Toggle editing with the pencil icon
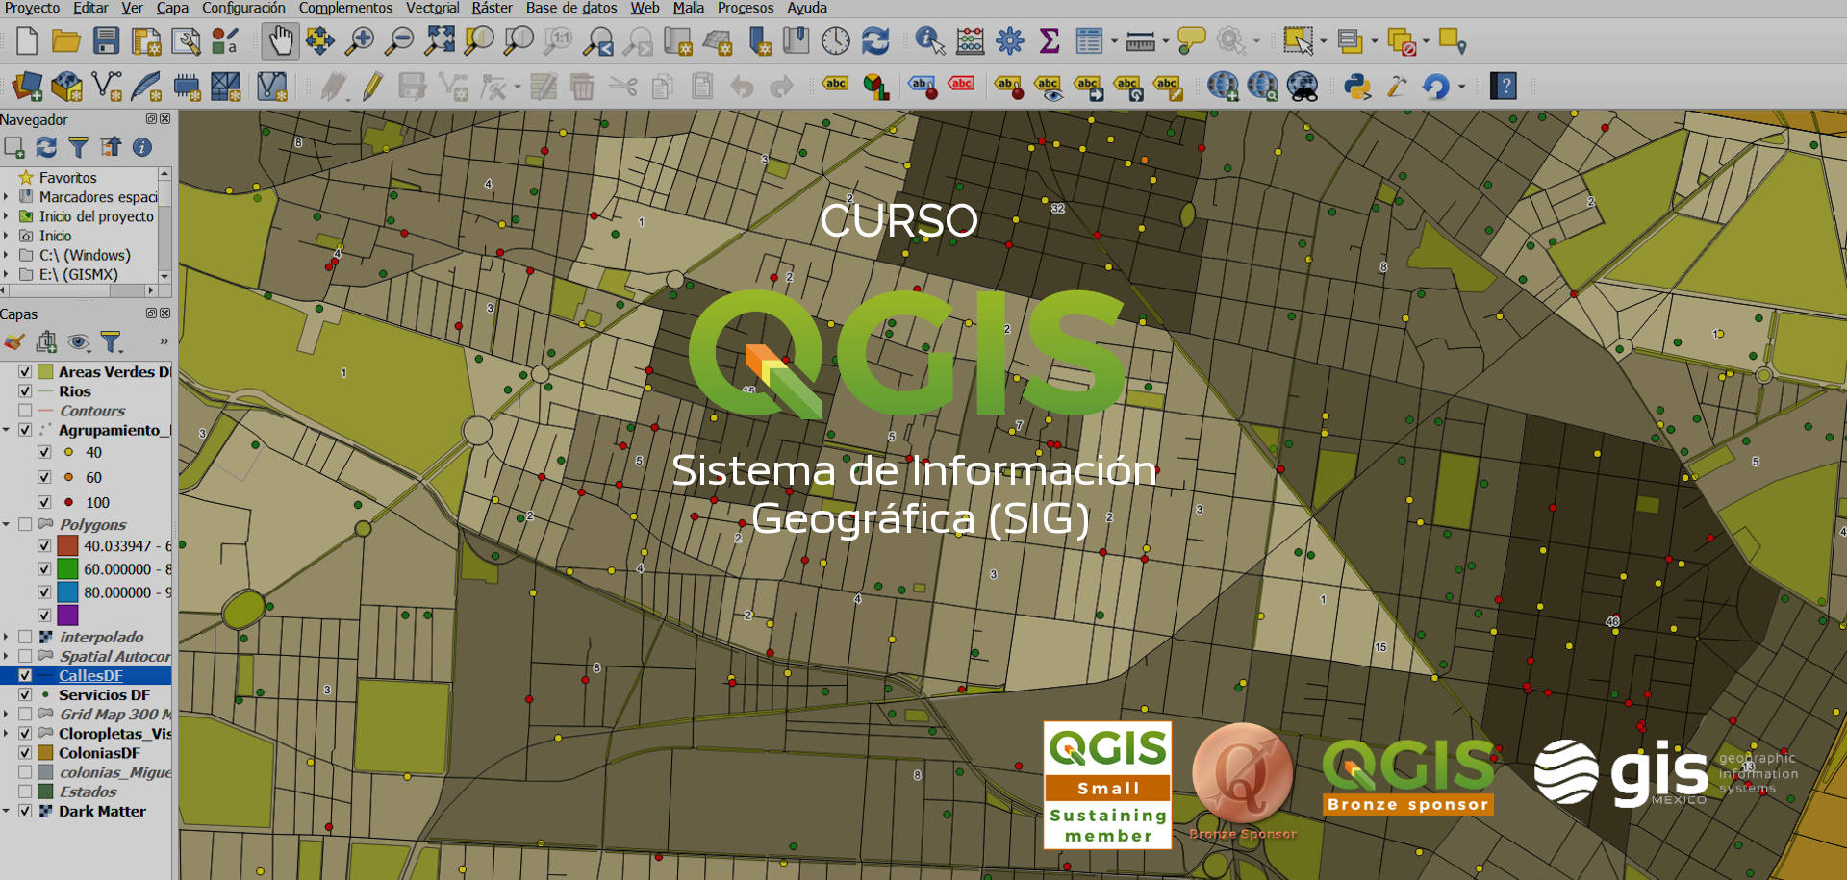The image size is (1847, 880). (372, 87)
